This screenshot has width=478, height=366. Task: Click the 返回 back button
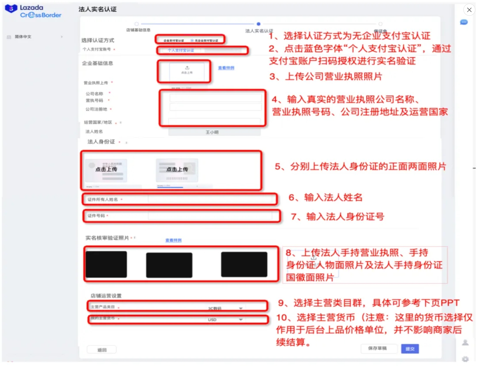pyautogui.click(x=102, y=350)
